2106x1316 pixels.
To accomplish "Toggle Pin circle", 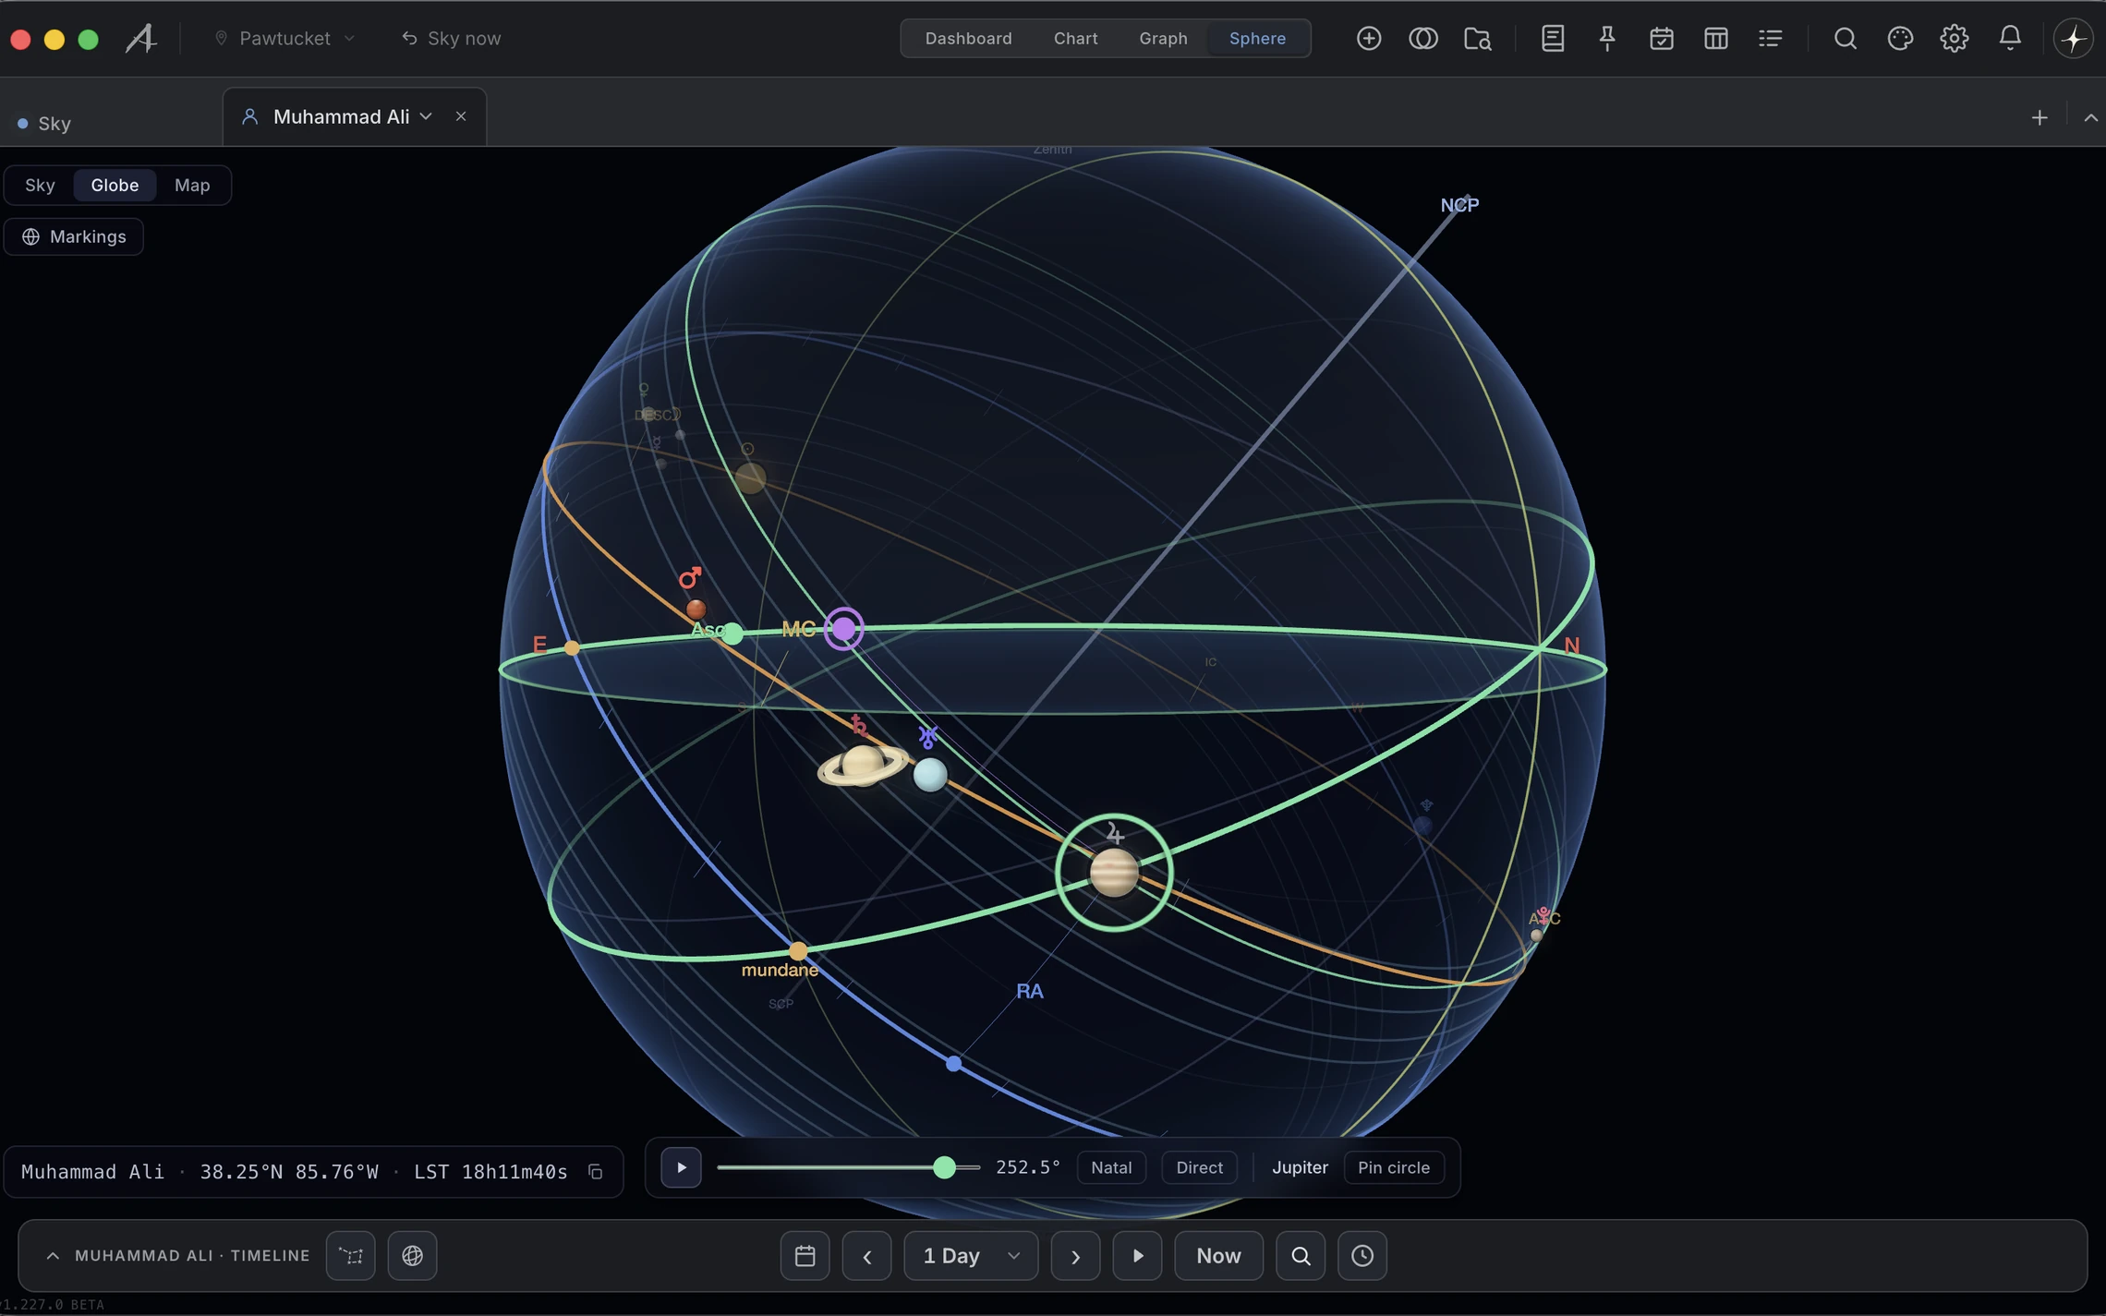I will coord(1394,1167).
